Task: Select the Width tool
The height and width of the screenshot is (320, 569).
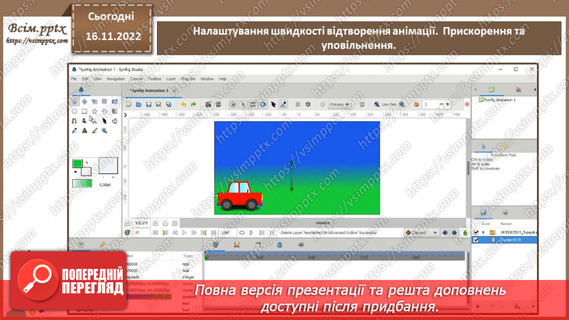Action: click(104, 121)
